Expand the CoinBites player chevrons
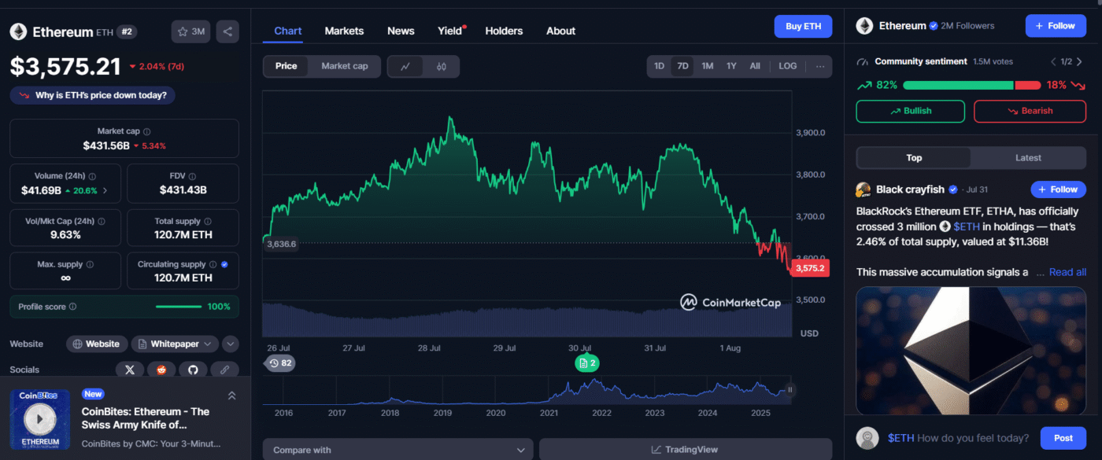 [232, 395]
